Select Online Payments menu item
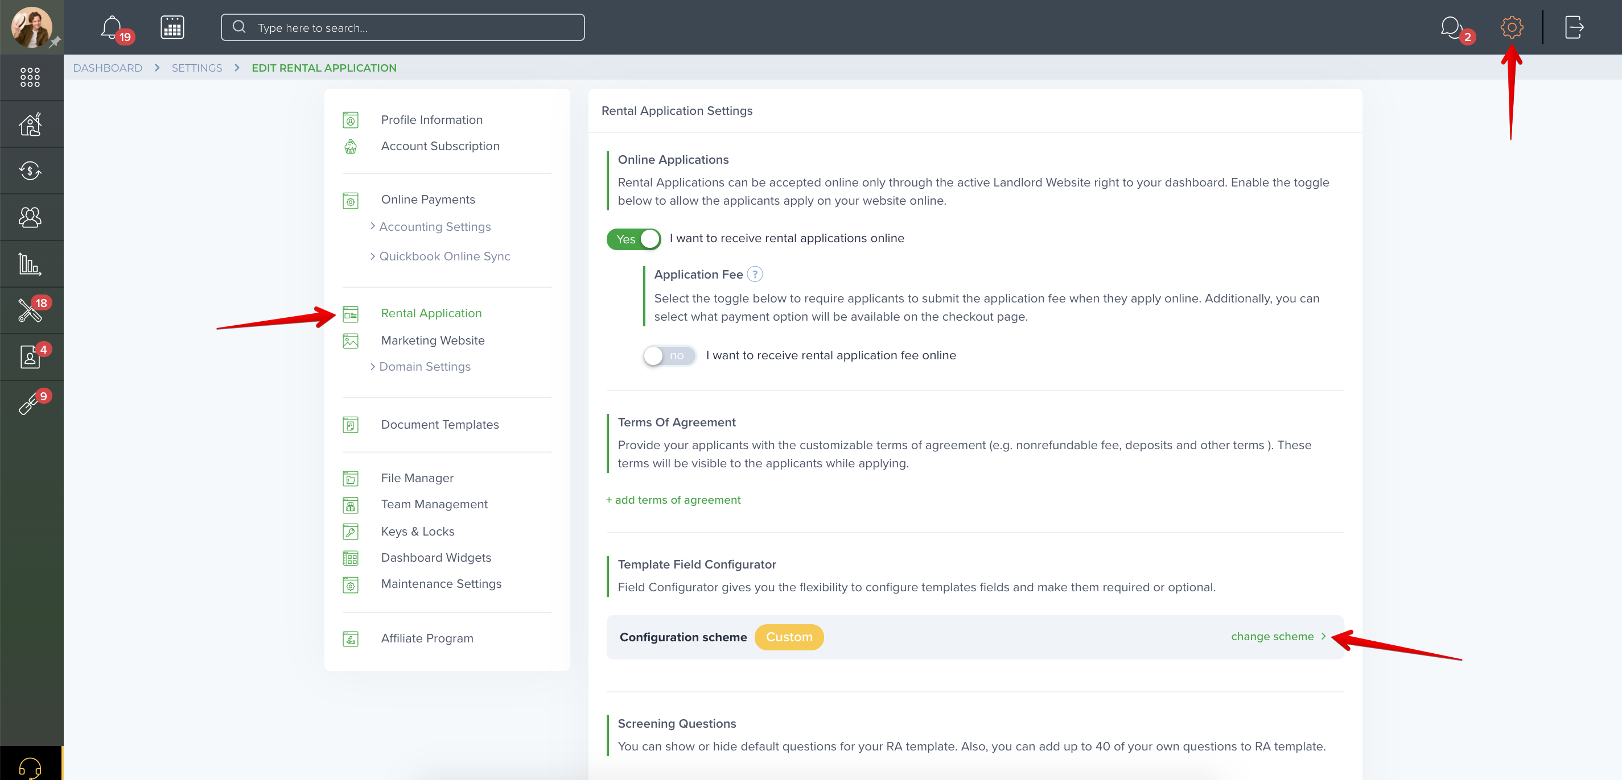This screenshot has height=780, width=1622. (428, 200)
